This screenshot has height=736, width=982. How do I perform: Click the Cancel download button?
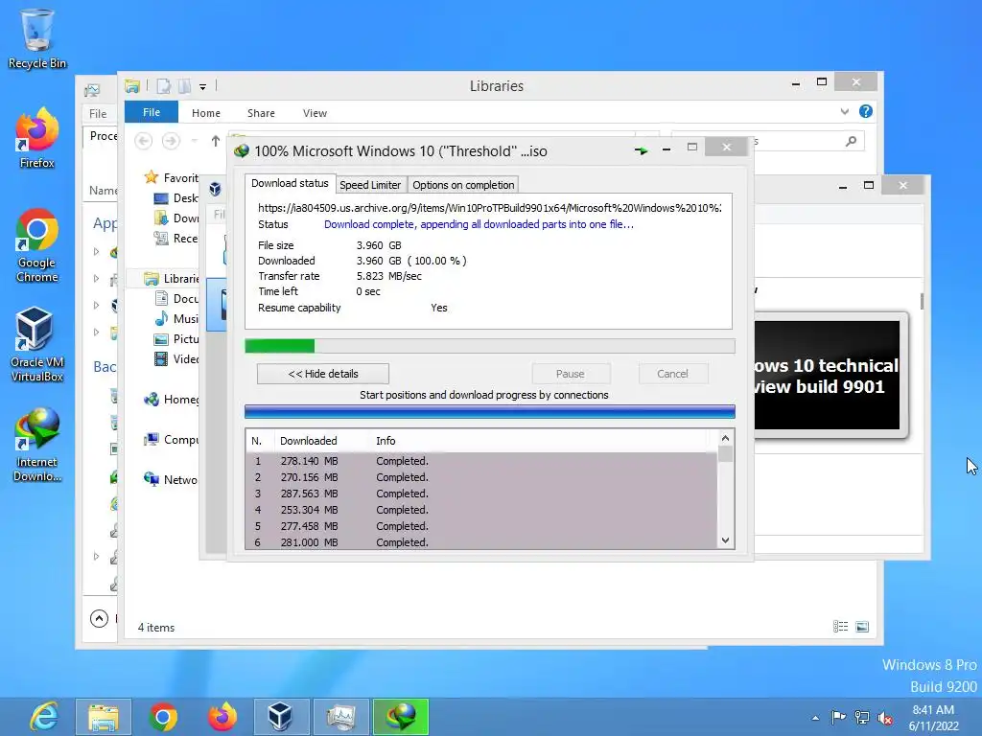(672, 374)
